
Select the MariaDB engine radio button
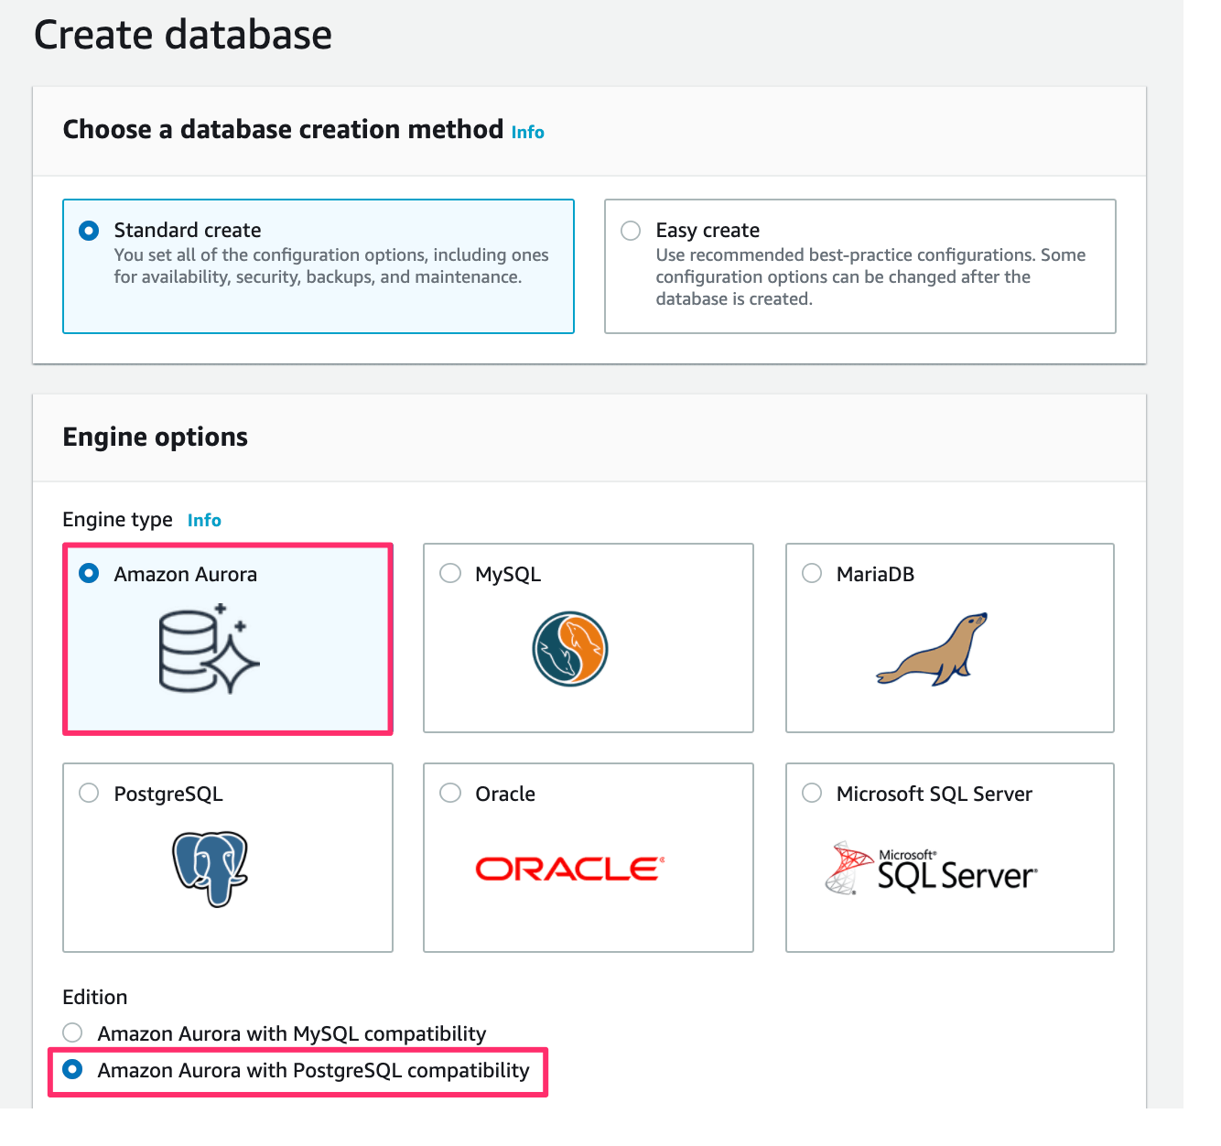(811, 573)
